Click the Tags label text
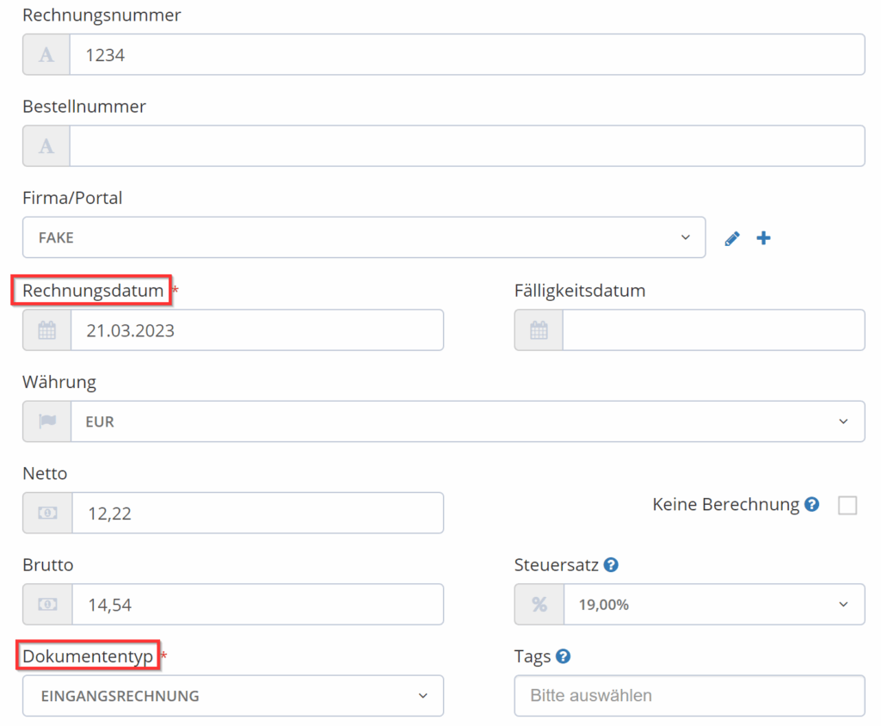The height and width of the screenshot is (726, 881). (533, 656)
